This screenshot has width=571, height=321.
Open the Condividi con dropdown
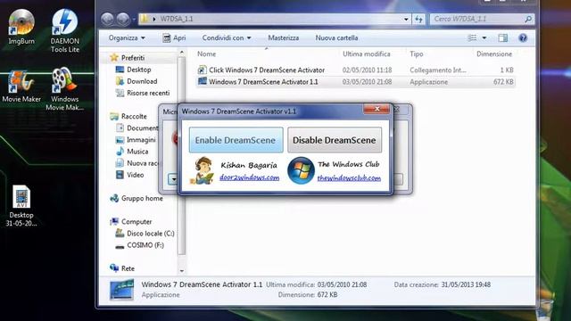point(227,37)
